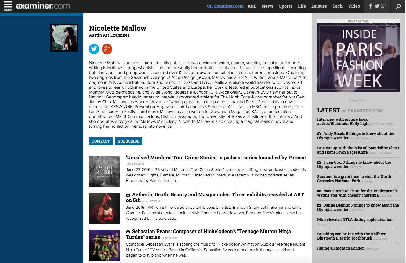Open the hamburger MENU icon

point(8,6)
